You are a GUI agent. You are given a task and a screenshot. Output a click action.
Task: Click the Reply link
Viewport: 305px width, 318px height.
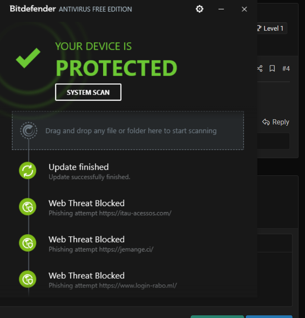click(x=276, y=122)
